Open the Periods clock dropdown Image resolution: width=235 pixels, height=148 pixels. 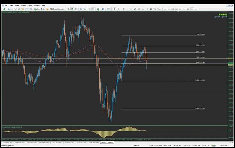pos(104,9)
